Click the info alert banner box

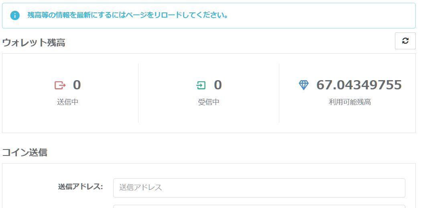pyautogui.click(x=209, y=16)
